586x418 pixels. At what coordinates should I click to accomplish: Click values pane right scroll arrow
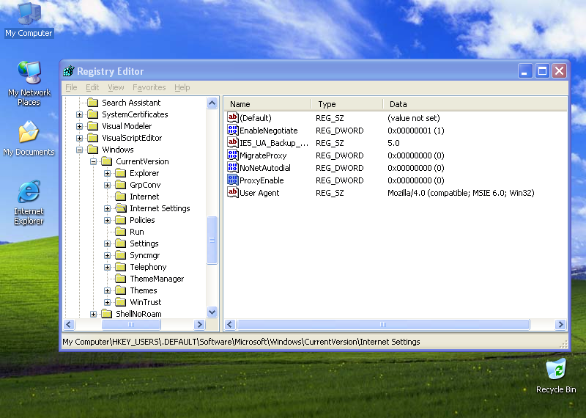(x=560, y=324)
